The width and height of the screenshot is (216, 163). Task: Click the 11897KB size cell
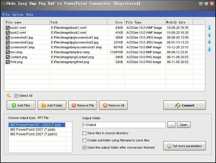(x=116, y=52)
